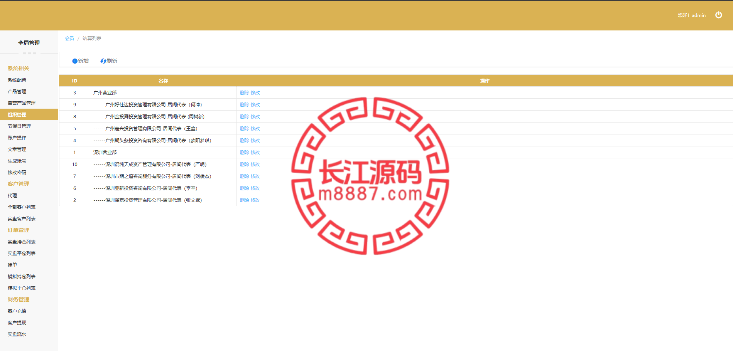
Task: Delete the 王鑫 company row
Action: pyautogui.click(x=245, y=129)
